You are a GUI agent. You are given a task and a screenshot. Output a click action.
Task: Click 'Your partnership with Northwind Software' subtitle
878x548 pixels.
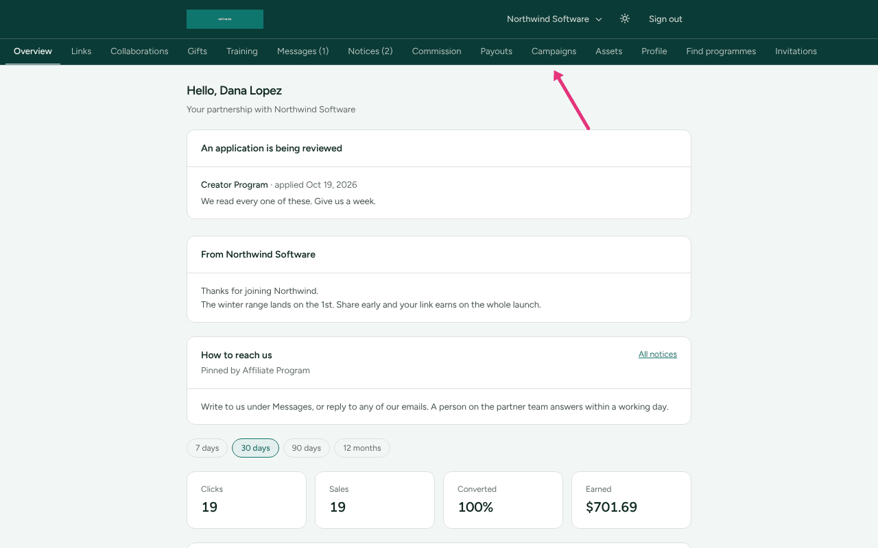(x=271, y=110)
